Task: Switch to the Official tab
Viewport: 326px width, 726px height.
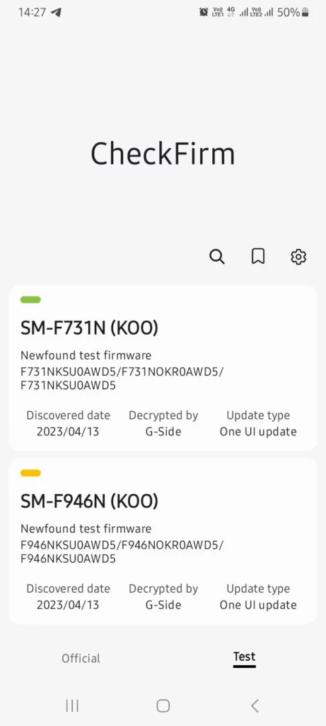Action: pyautogui.click(x=81, y=658)
